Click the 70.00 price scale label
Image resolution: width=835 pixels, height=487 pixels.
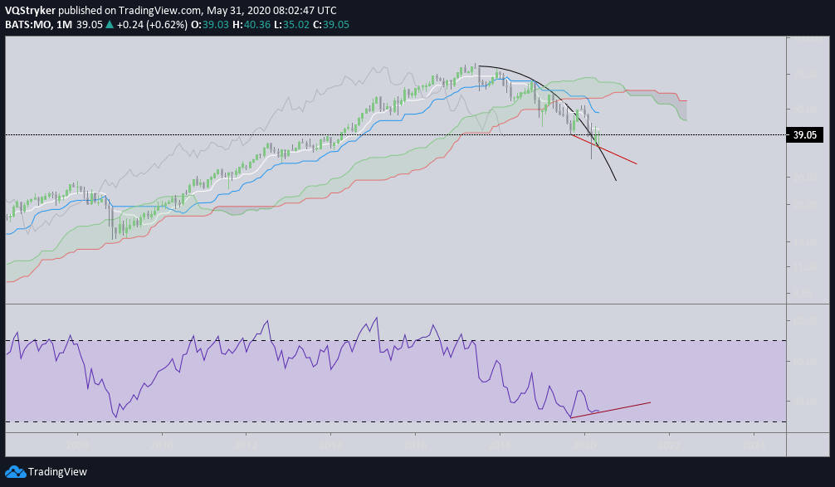(x=804, y=75)
